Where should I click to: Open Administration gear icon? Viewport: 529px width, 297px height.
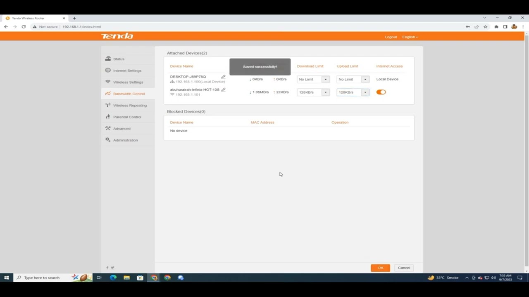coord(108,140)
